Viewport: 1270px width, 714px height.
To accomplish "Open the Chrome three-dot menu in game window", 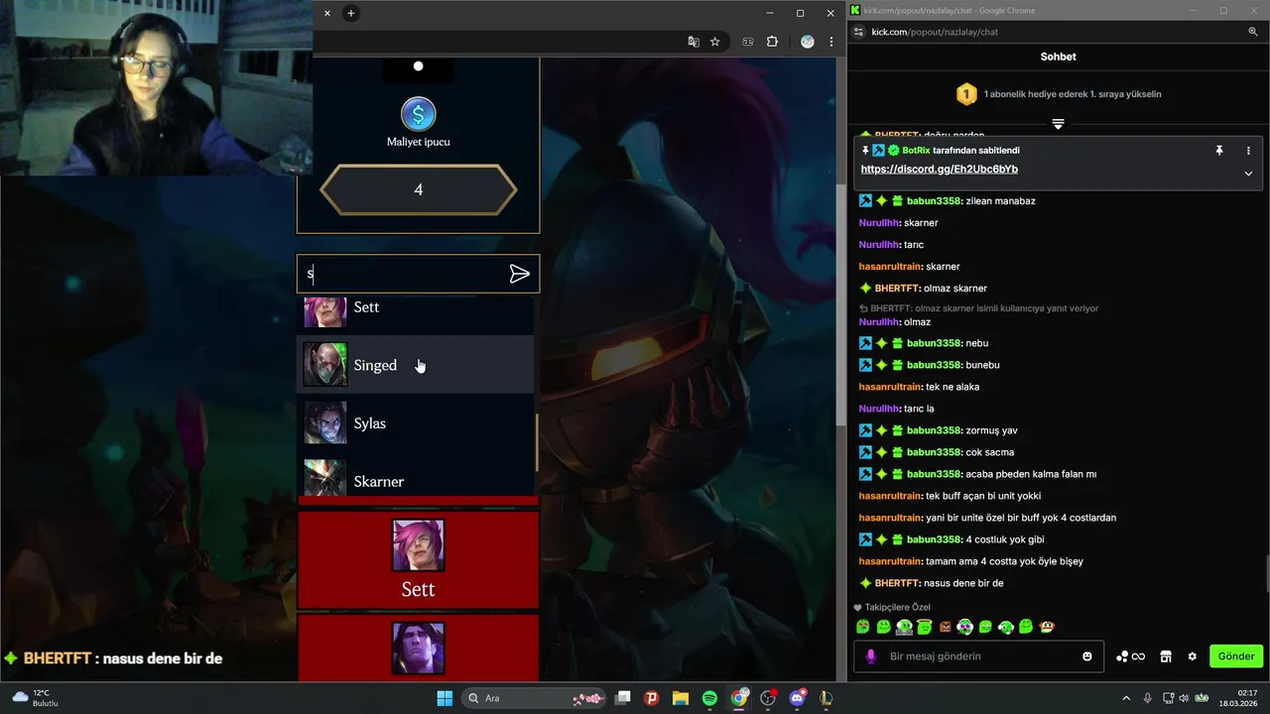I will point(830,42).
